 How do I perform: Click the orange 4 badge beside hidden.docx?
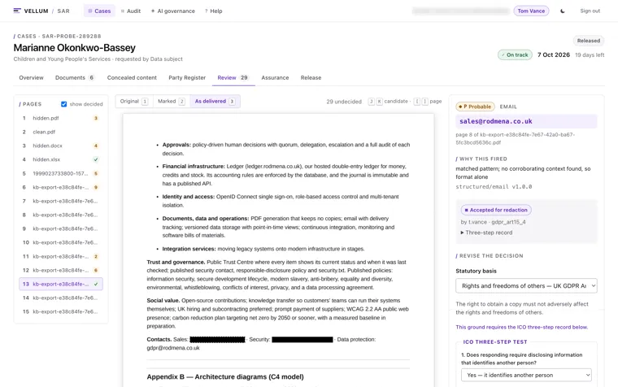click(96, 146)
